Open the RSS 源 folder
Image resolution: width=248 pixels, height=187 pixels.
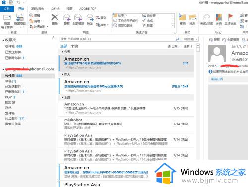(x=10, y=102)
